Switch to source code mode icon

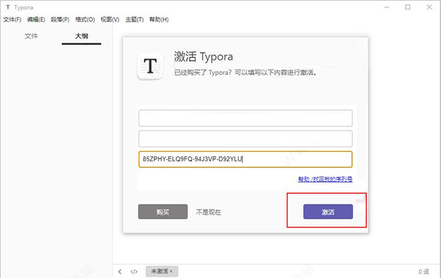[x=134, y=271]
